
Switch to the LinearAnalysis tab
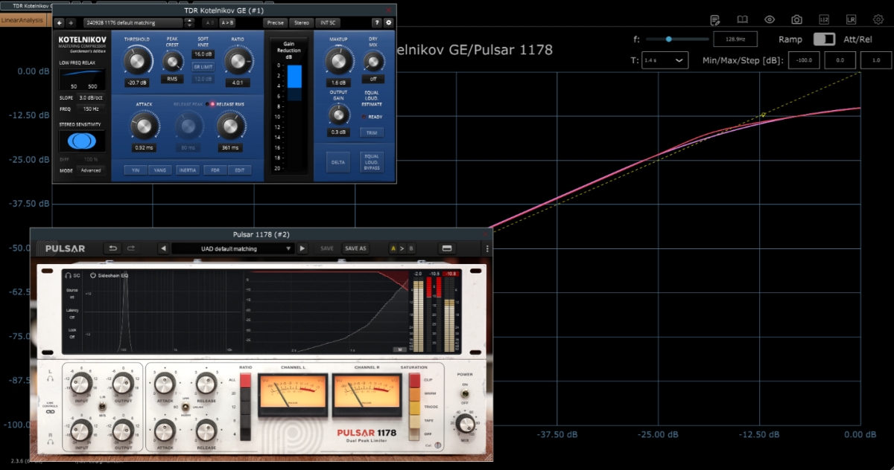click(22, 20)
